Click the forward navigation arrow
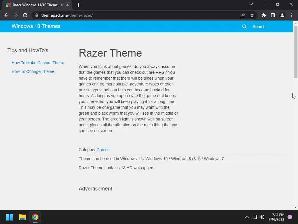The image size is (298, 224). (16, 15)
